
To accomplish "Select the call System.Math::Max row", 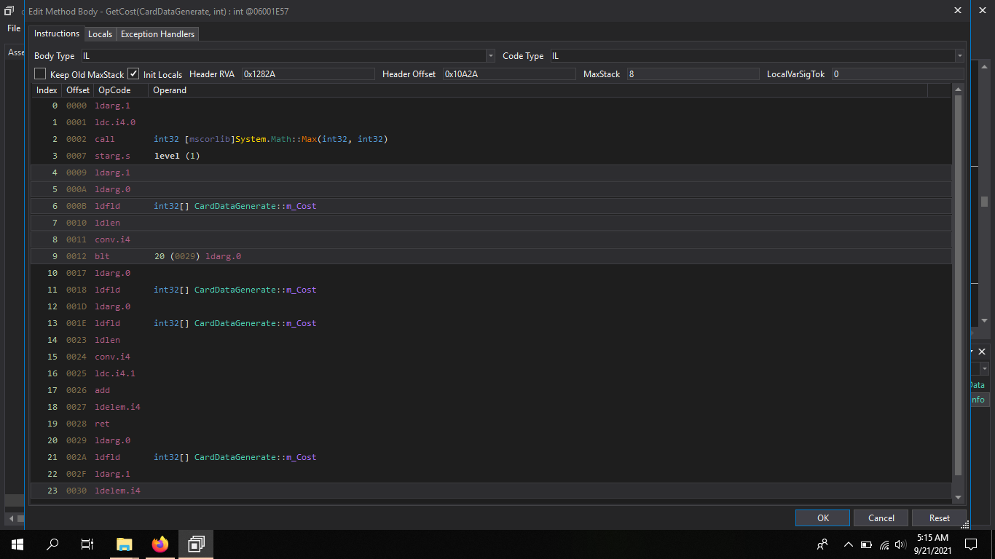I will click(491, 139).
